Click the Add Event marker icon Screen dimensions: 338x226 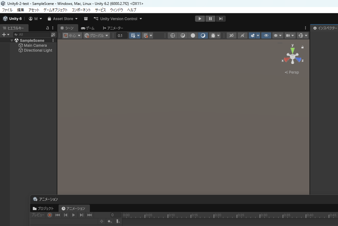[118, 221]
